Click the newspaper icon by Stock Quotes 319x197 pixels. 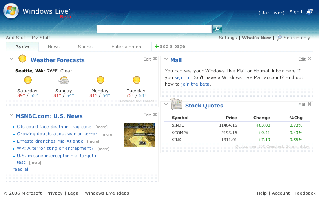pos(176,104)
